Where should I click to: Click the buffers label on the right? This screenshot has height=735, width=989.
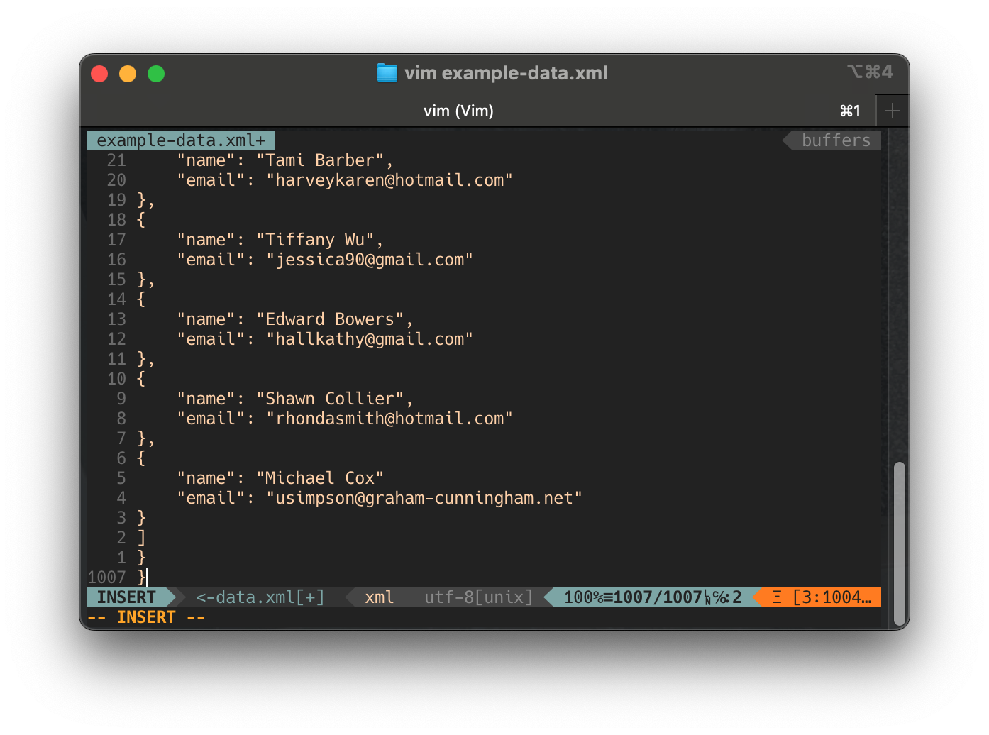click(836, 140)
